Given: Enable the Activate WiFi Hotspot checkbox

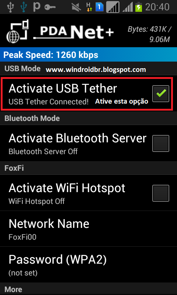Looking at the screenshot, I should pos(161,193).
